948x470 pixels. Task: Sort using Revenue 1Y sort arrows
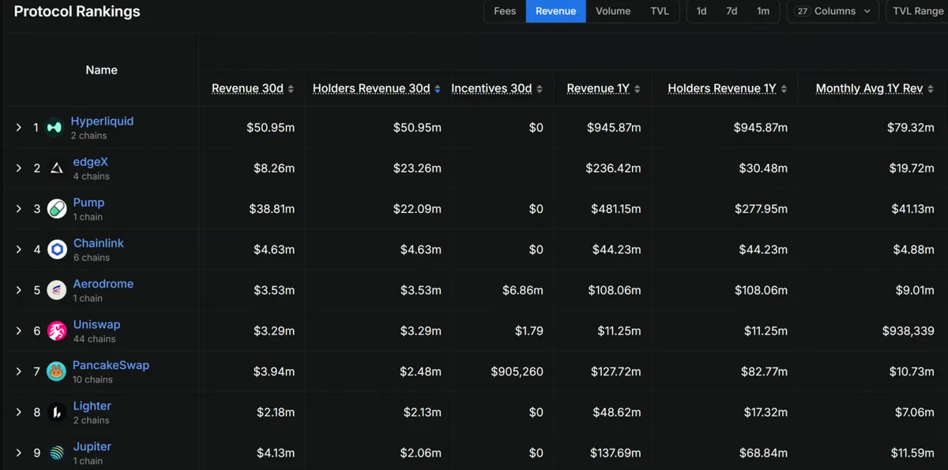(x=638, y=89)
